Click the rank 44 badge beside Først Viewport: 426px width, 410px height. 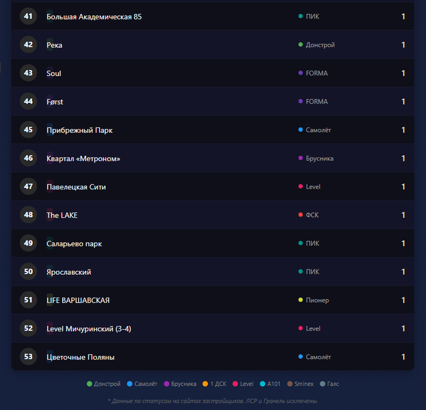point(28,102)
